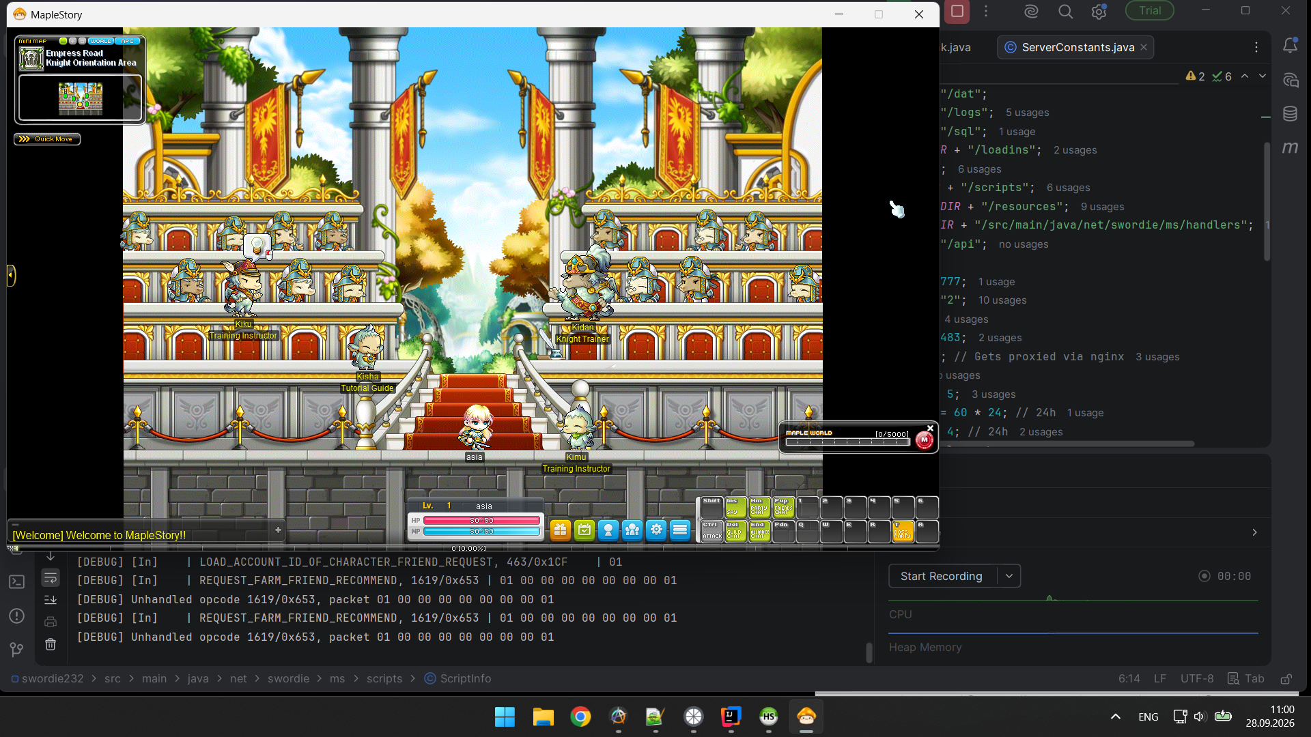Expand the collapsed side panel left arrow
Image resolution: width=1311 pixels, height=737 pixels.
10,276
